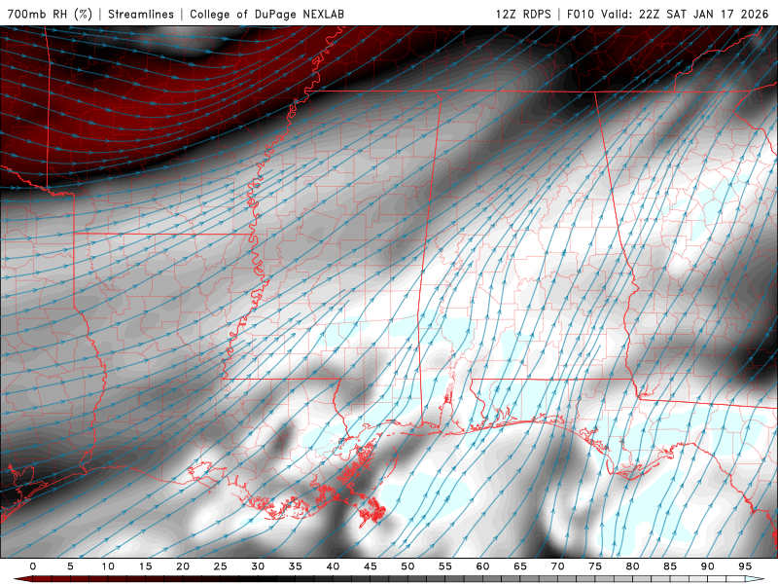Click the "50" value on the color scale
778x584 pixels.
pos(407,566)
